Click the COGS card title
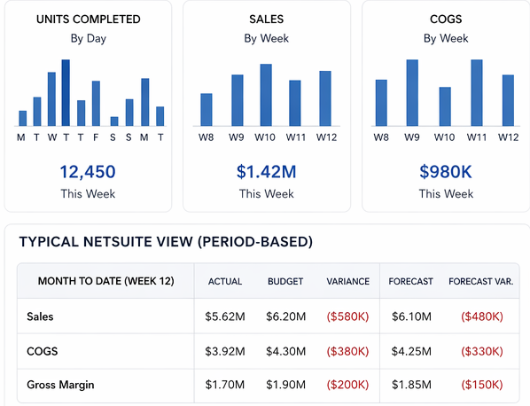 tap(446, 20)
